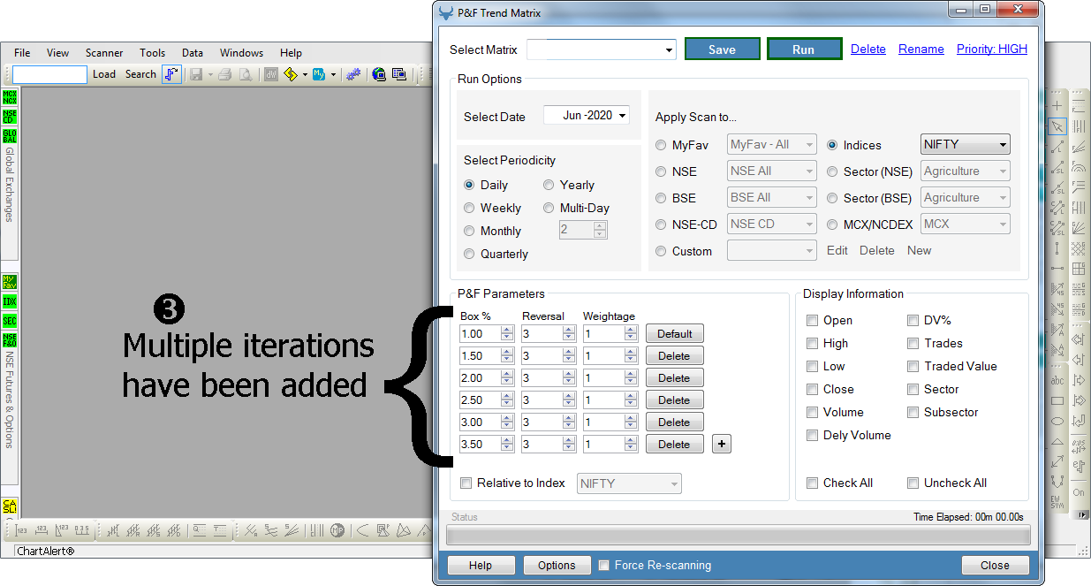Screen dimensions: 1091x586
Task: Click the GLOBAL exchanges sidebar icon
Action: click(x=10, y=136)
